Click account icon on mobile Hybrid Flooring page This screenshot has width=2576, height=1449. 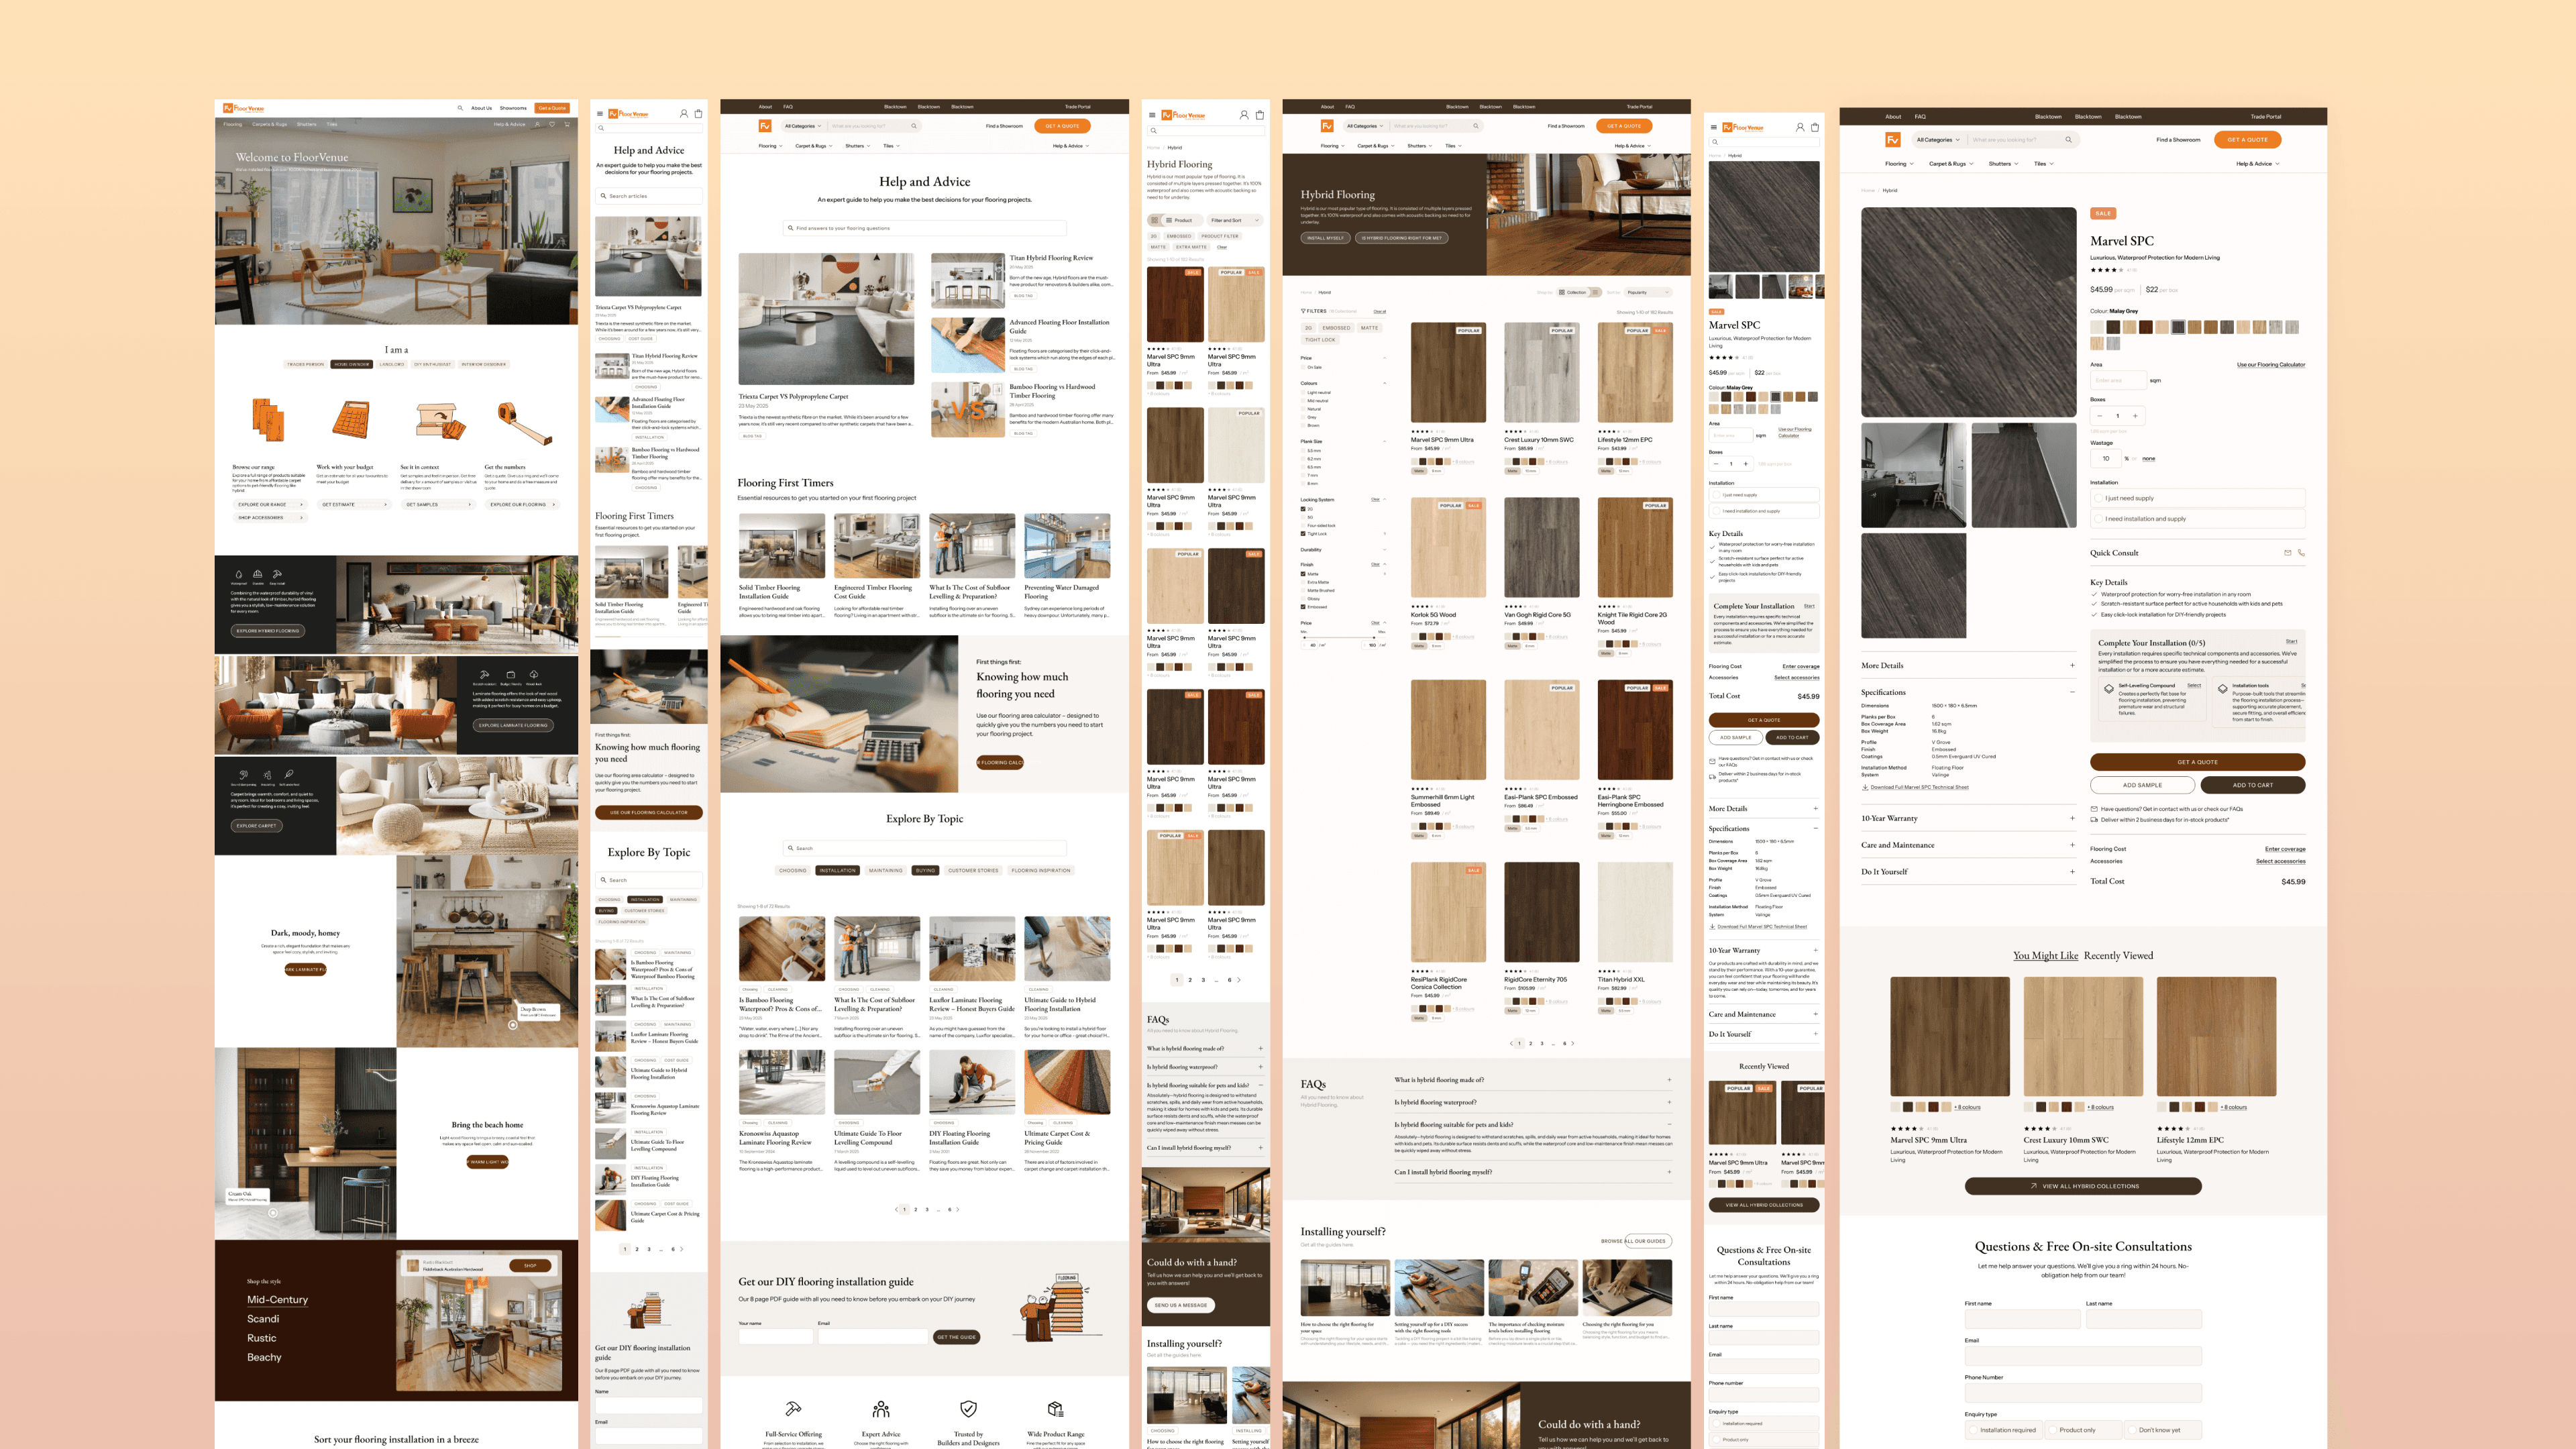point(1244,115)
